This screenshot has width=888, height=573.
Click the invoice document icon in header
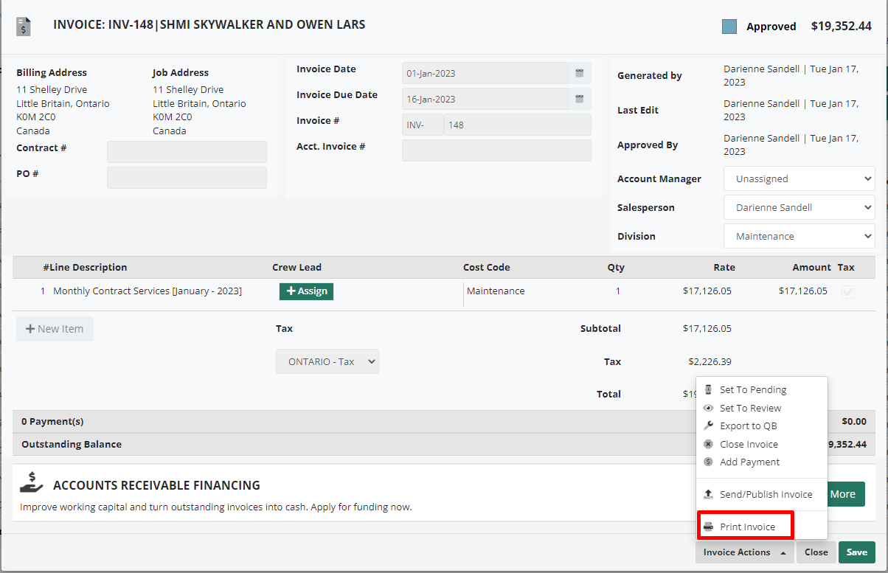[x=24, y=27]
